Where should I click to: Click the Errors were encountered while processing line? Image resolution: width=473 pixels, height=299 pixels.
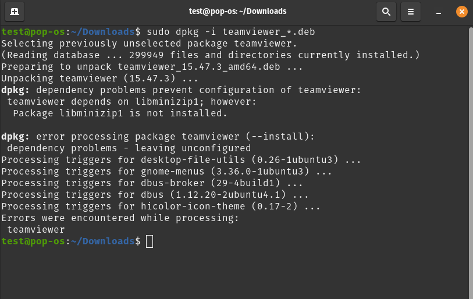tap(120, 218)
